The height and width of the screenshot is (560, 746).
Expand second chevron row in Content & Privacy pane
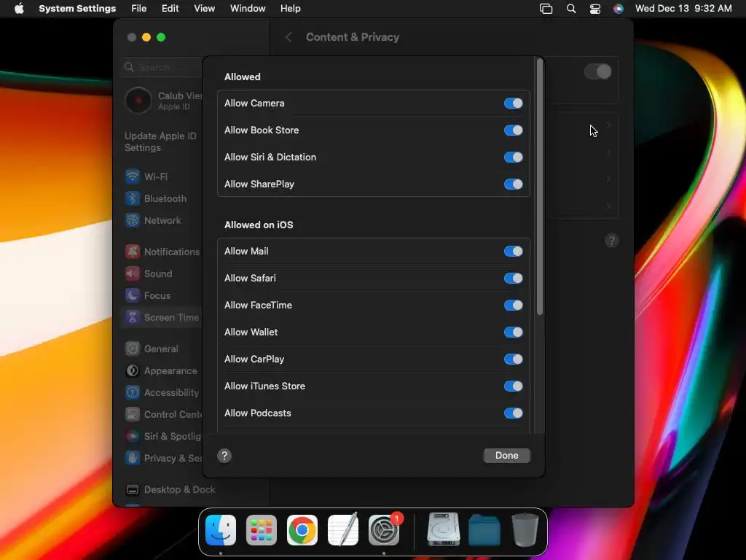608,152
